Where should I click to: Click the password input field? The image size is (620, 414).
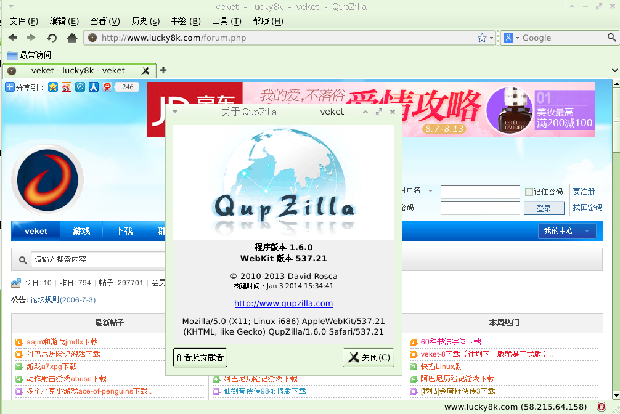[480, 208]
